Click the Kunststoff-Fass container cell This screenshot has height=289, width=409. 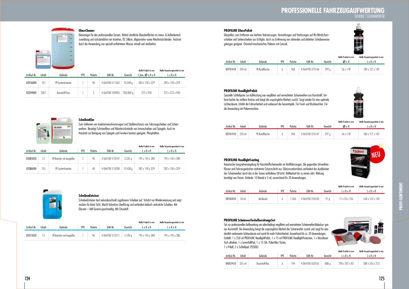63,93
